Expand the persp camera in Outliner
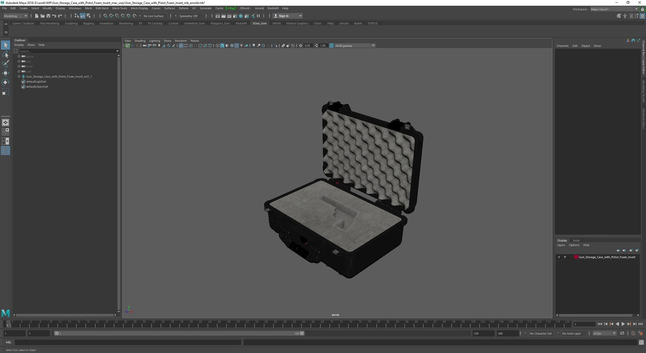The height and width of the screenshot is (353, 646). (19, 56)
